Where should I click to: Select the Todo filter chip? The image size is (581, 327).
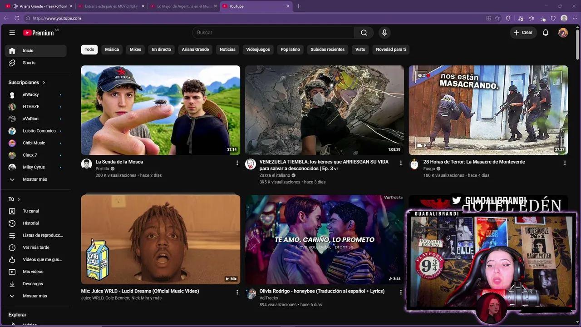tap(89, 50)
